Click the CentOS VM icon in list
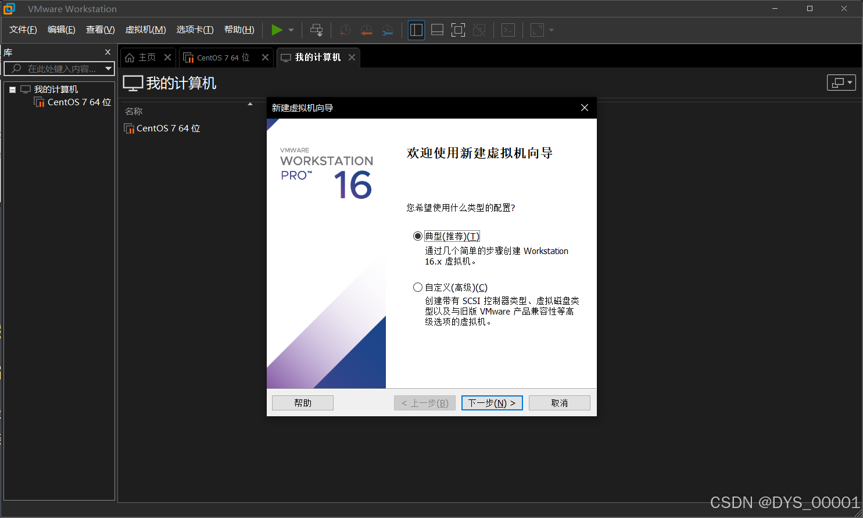 [x=129, y=128]
